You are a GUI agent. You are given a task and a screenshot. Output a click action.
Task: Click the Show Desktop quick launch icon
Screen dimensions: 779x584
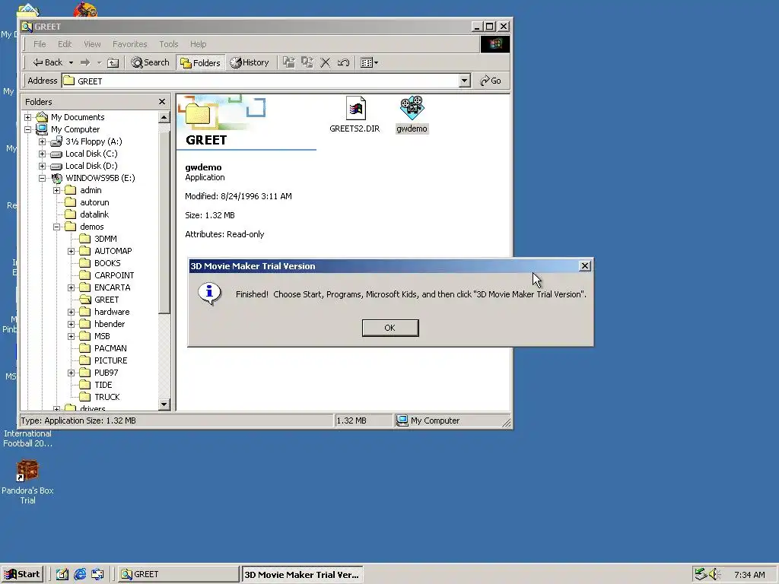tap(62, 575)
